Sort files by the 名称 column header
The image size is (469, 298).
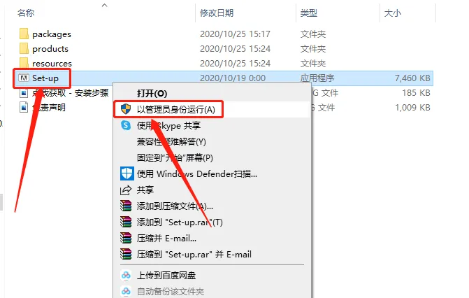[26, 13]
